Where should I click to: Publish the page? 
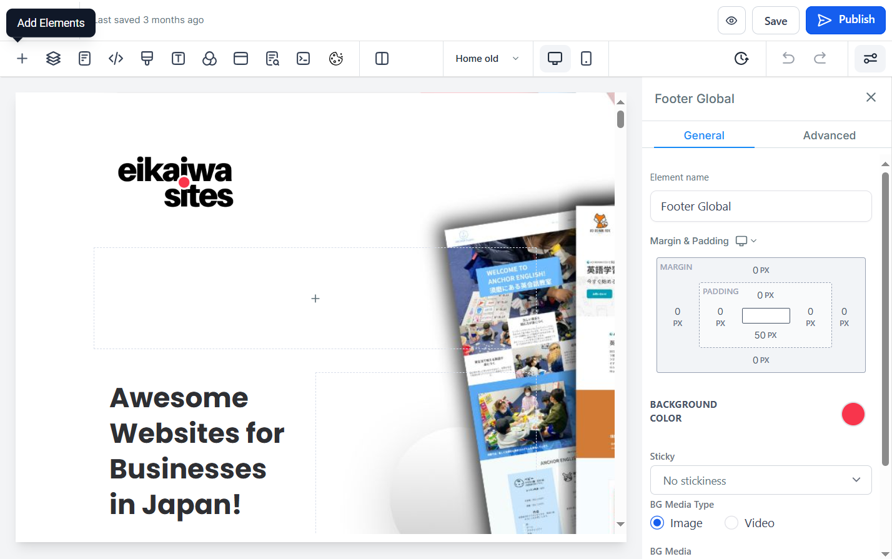click(x=846, y=21)
